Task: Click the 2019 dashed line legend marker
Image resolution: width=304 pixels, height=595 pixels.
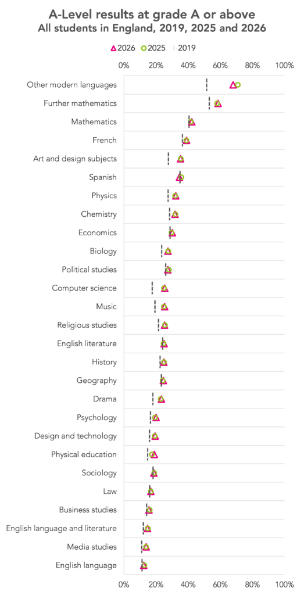Action: coord(174,48)
